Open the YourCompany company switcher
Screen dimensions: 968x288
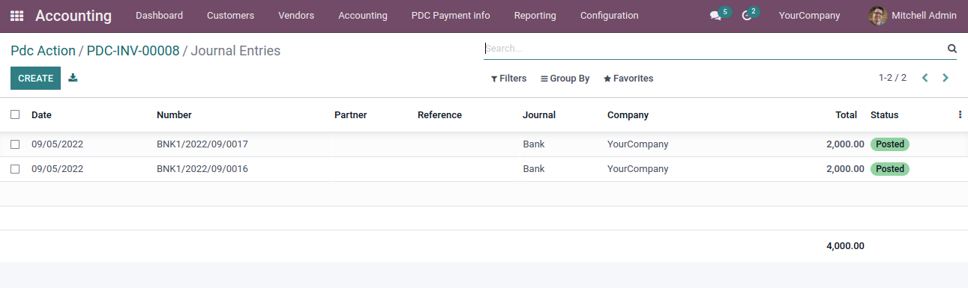pyautogui.click(x=809, y=16)
